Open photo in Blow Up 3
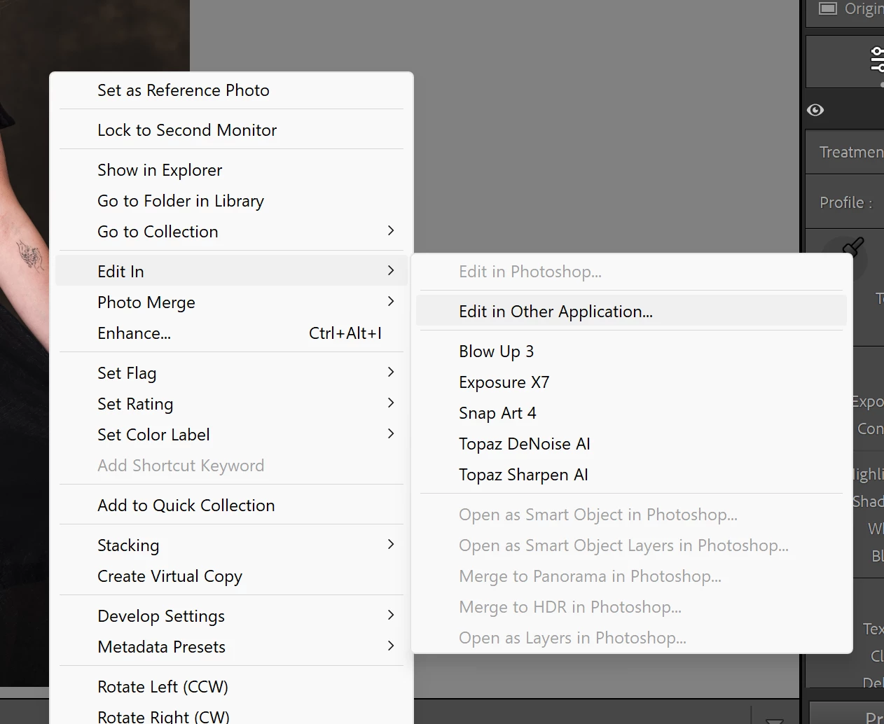The height and width of the screenshot is (724, 884). click(x=631, y=351)
